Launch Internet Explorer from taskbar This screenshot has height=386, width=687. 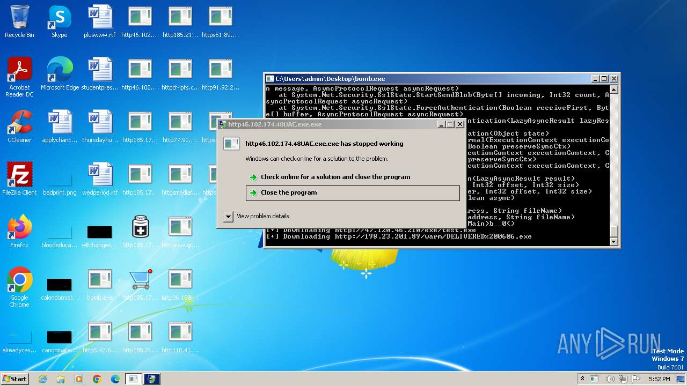[x=42, y=379]
